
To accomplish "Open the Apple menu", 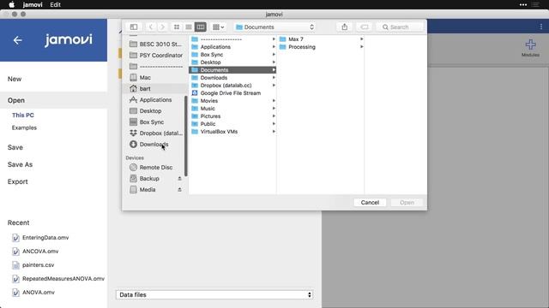I will (x=11, y=4).
